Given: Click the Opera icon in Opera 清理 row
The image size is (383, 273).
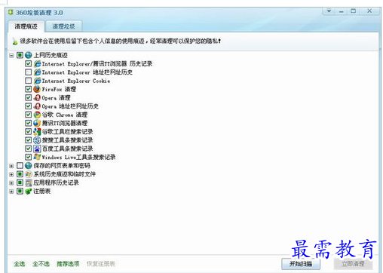Looking at the screenshot, I should tap(37, 98).
